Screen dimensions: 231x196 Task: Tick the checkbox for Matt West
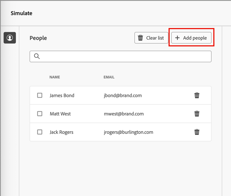click(40, 114)
